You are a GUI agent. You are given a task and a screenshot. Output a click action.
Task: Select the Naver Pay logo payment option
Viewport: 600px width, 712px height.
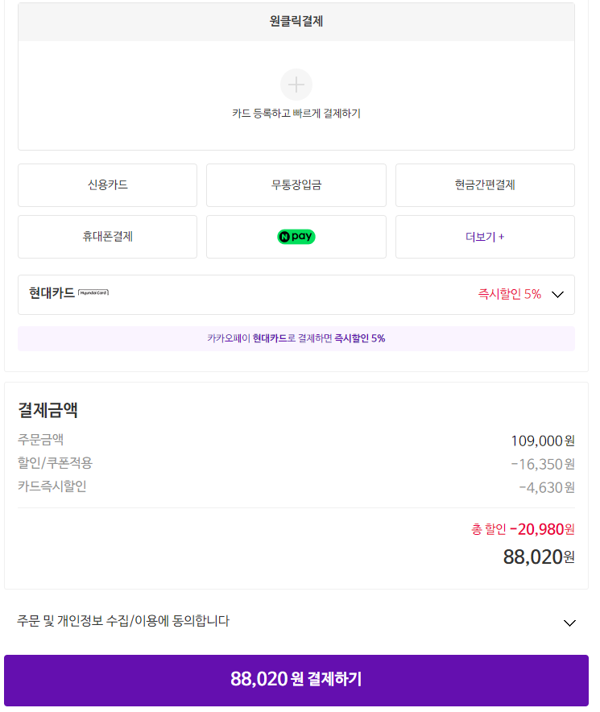(296, 237)
